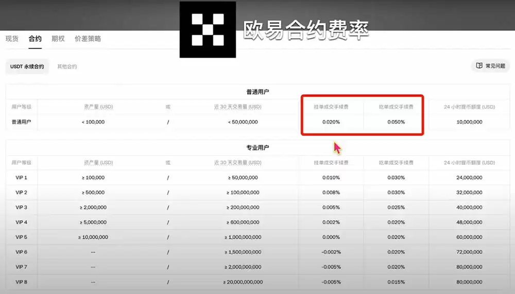Click VIP 6 maker fee -0.002%

click(x=331, y=252)
